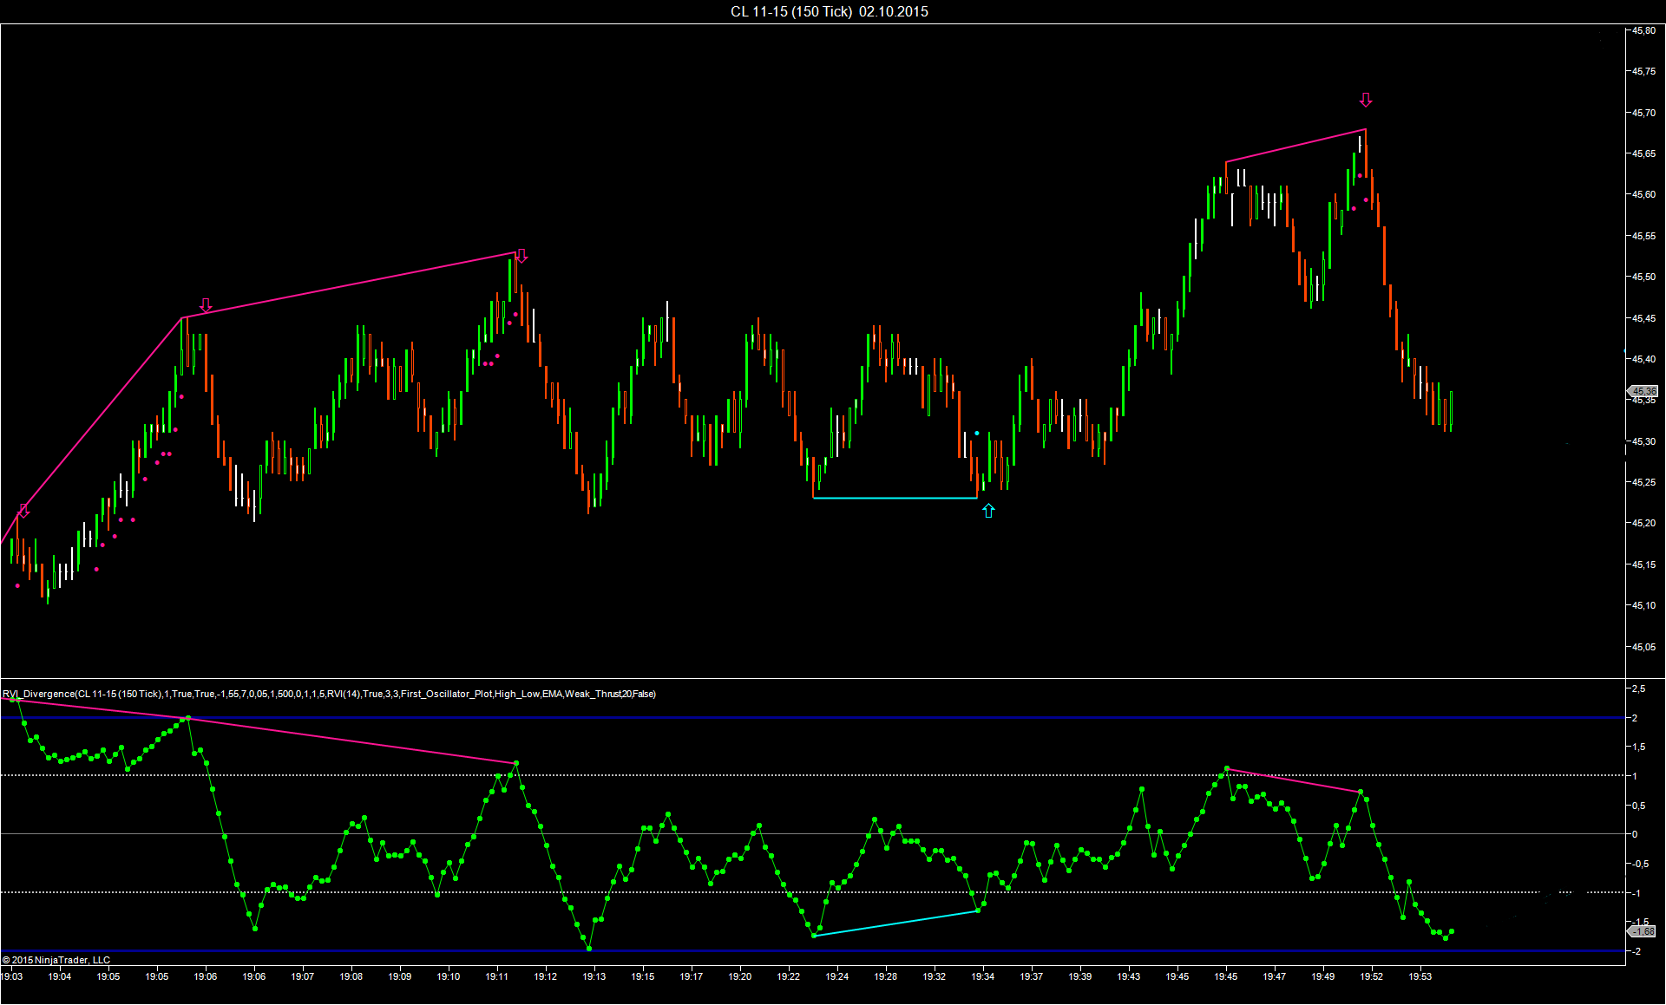Click the 19:34 time axis label

pos(983,976)
